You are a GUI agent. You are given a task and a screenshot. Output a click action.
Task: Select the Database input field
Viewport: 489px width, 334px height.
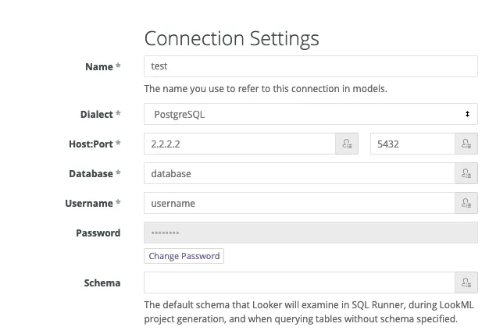pyautogui.click(x=299, y=173)
